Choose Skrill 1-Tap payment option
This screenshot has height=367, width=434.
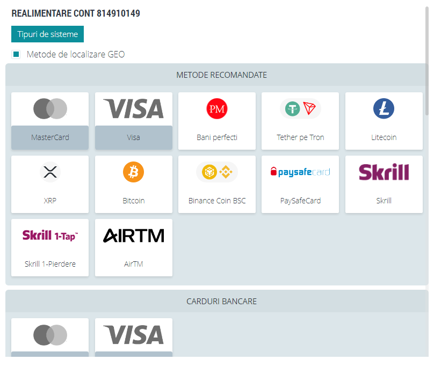point(50,247)
